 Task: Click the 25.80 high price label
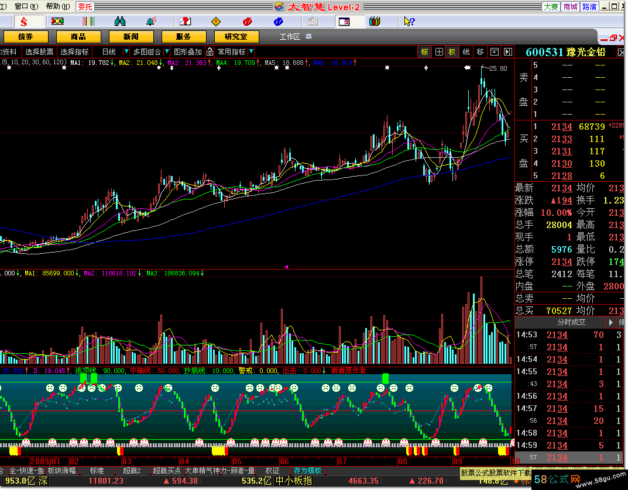[498, 68]
